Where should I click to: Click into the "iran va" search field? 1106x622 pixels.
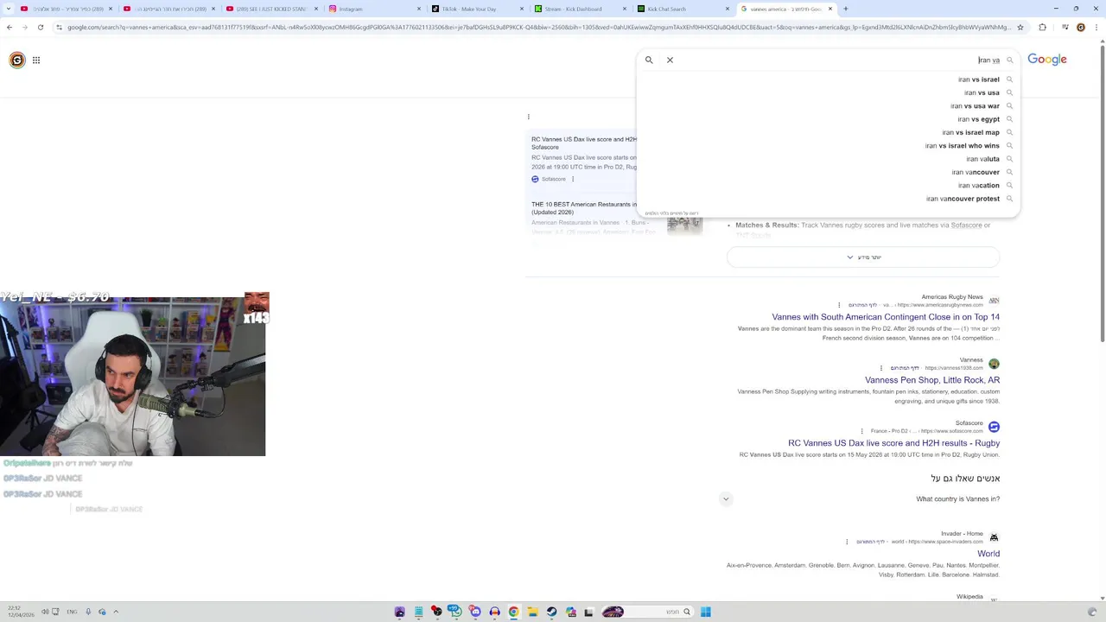[x=838, y=60]
